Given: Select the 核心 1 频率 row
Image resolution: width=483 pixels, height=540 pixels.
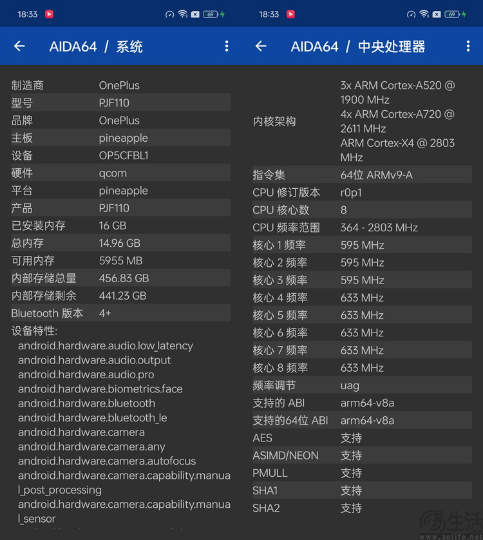Looking at the screenshot, I should click(362, 246).
